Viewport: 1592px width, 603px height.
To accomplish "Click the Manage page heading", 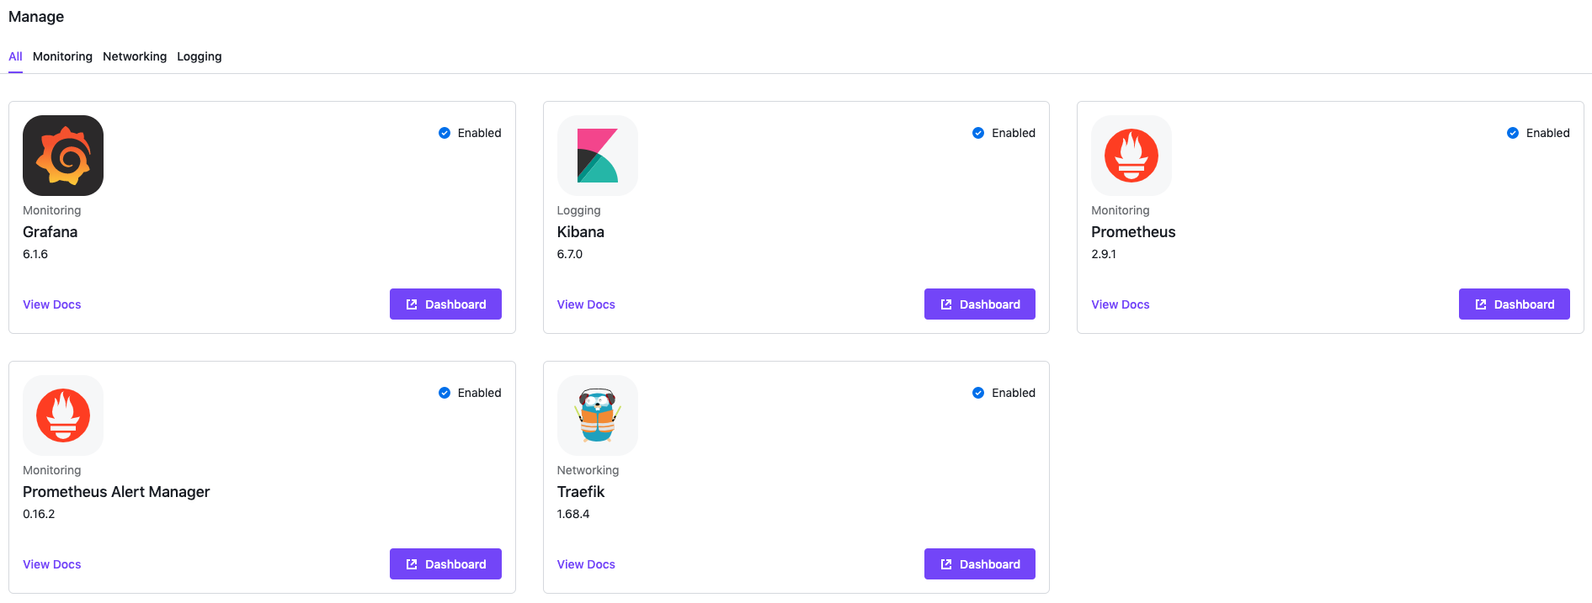I will pyautogui.click(x=36, y=17).
